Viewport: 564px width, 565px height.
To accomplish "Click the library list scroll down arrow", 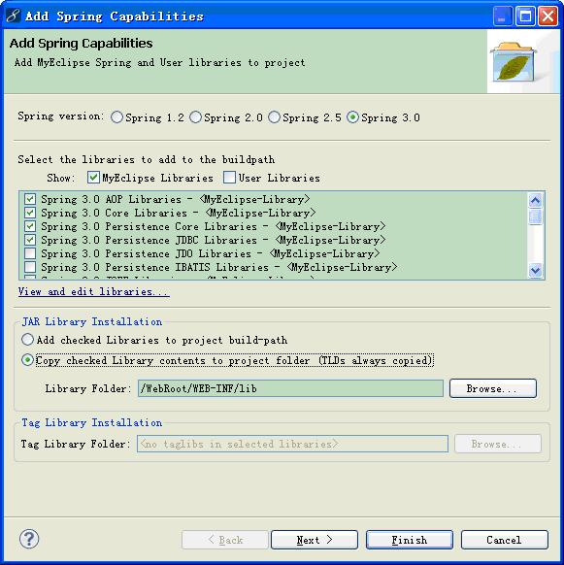I will coord(535,270).
